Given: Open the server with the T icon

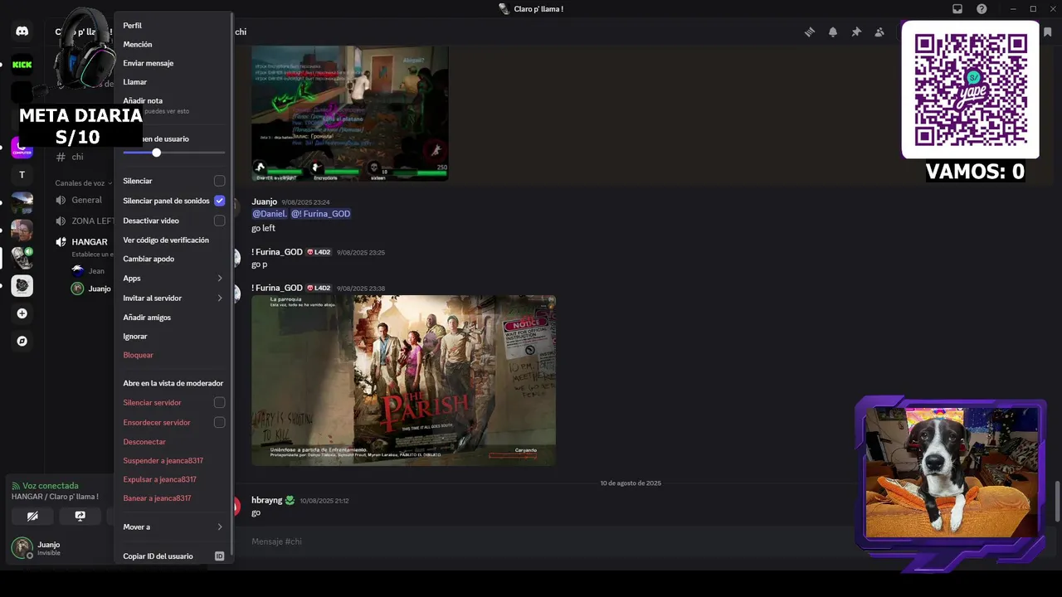Looking at the screenshot, I should 22,175.
